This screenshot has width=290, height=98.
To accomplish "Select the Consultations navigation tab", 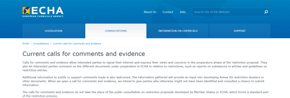I will (x=116, y=31).
